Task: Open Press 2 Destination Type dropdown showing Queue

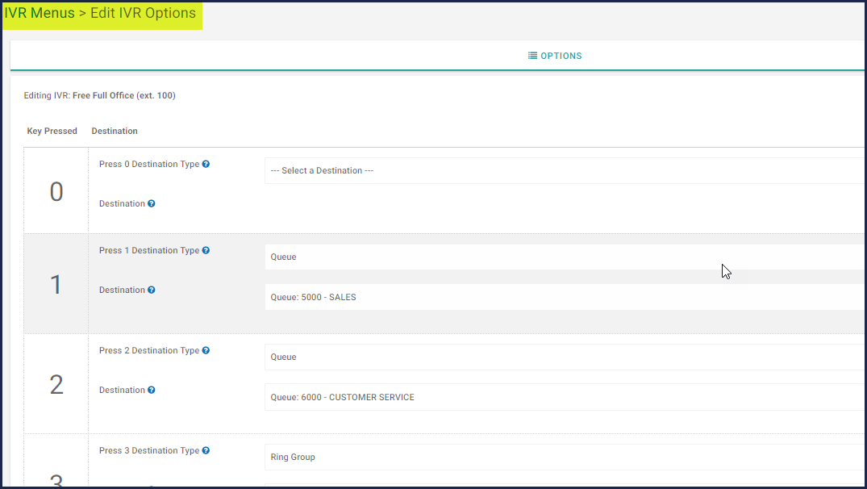Action: [x=565, y=357]
